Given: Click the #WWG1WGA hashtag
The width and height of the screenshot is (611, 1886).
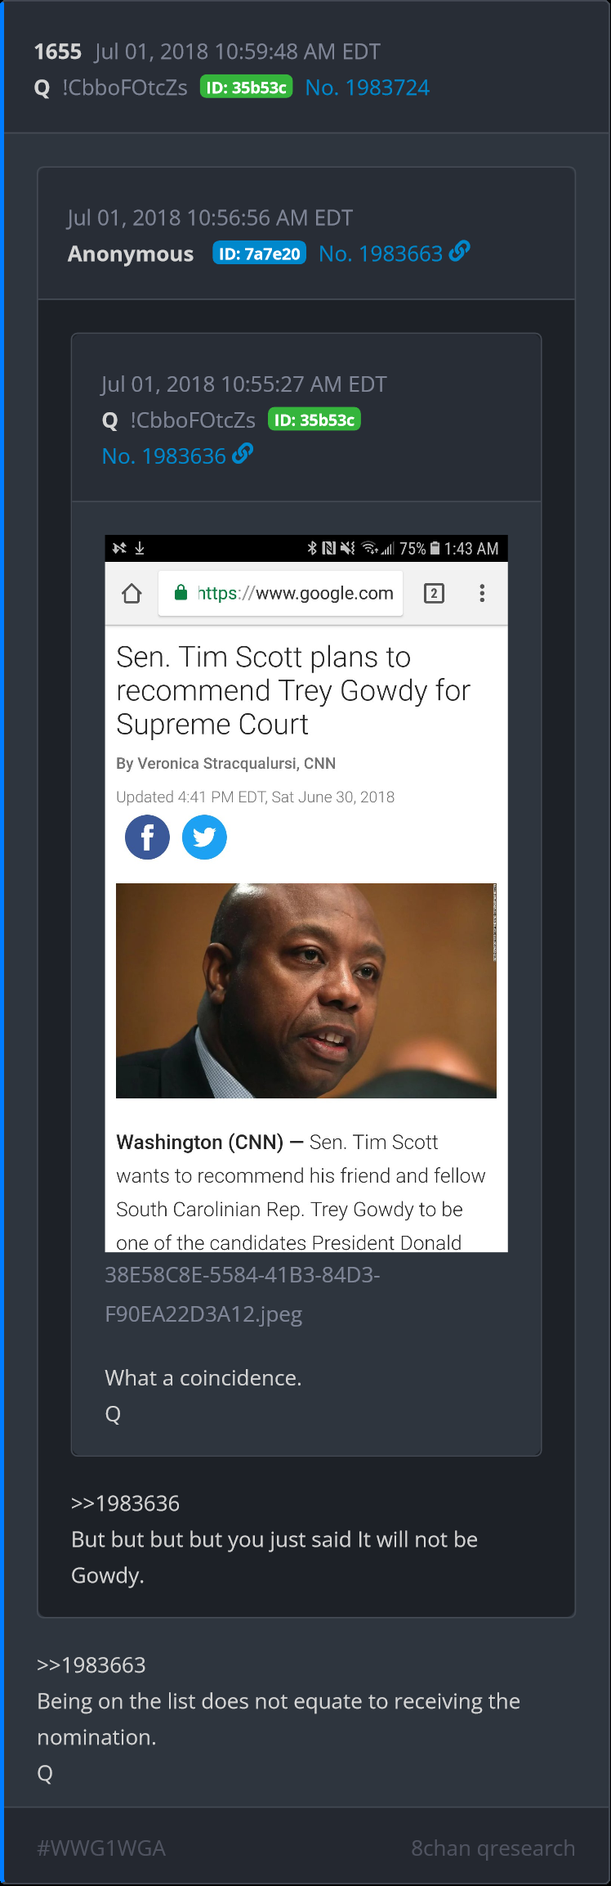Looking at the screenshot, I should 101,1848.
